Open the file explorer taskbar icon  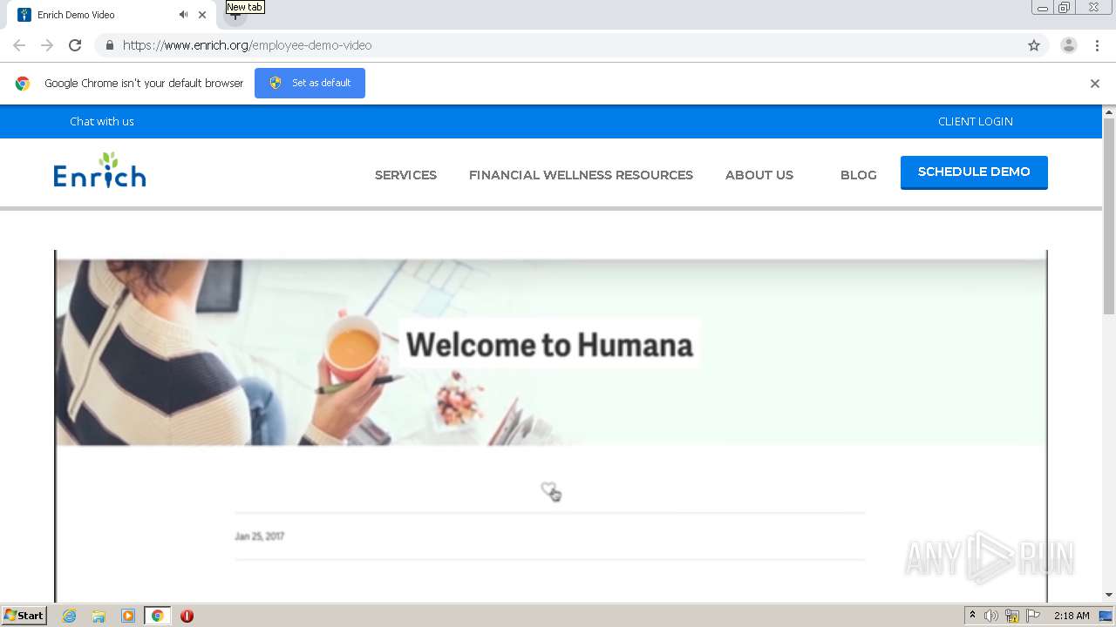coord(99,616)
